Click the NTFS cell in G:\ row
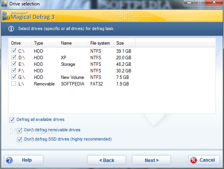The image size is (224, 169). (96, 77)
